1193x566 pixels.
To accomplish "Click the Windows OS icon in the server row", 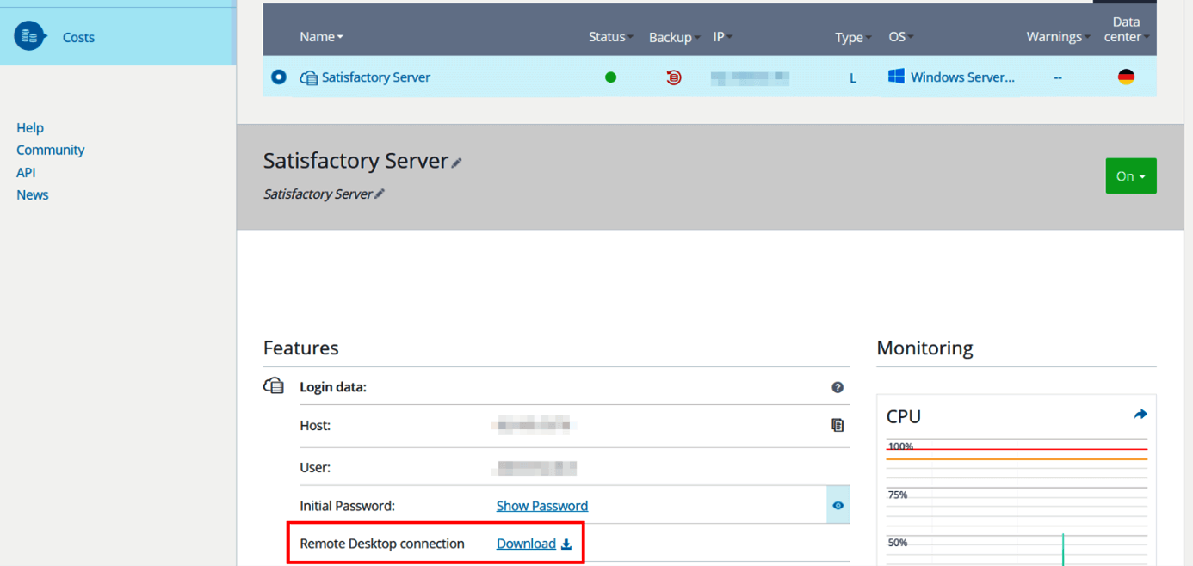I will click(x=895, y=76).
